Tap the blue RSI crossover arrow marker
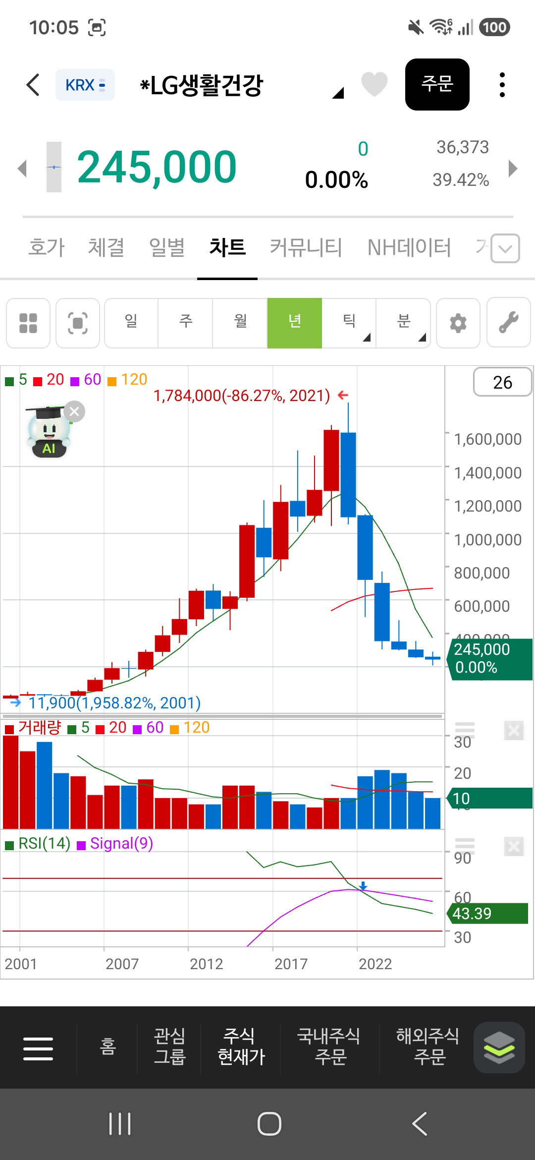Viewport: 535px width, 1160px height. pyautogui.click(x=363, y=885)
